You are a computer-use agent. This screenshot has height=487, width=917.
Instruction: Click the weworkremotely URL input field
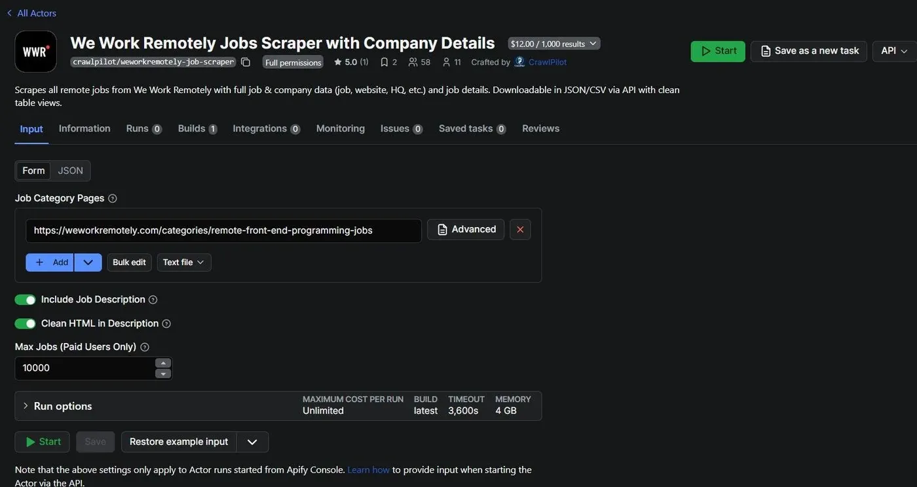(x=223, y=230)
